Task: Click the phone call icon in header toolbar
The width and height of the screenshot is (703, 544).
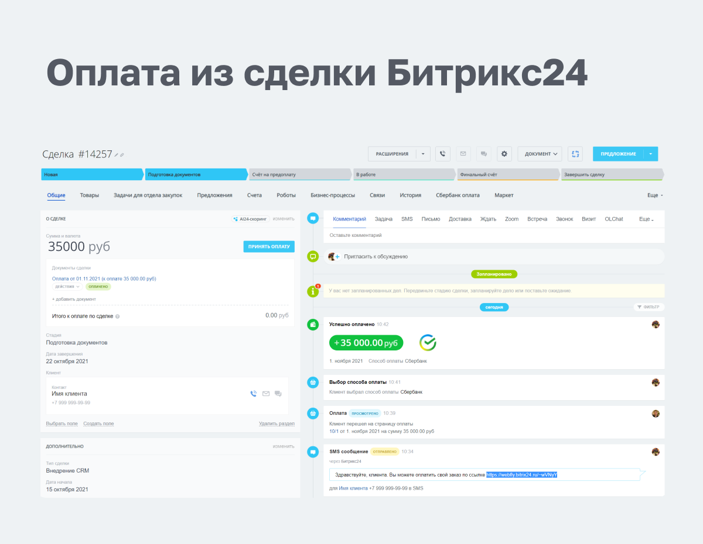Action: pyautogui.click(x=443, y=154)
